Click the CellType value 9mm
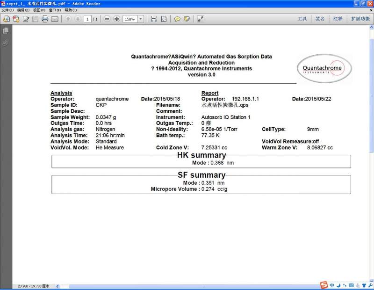This screenshot has height=290, width=374. coord(313,129)
